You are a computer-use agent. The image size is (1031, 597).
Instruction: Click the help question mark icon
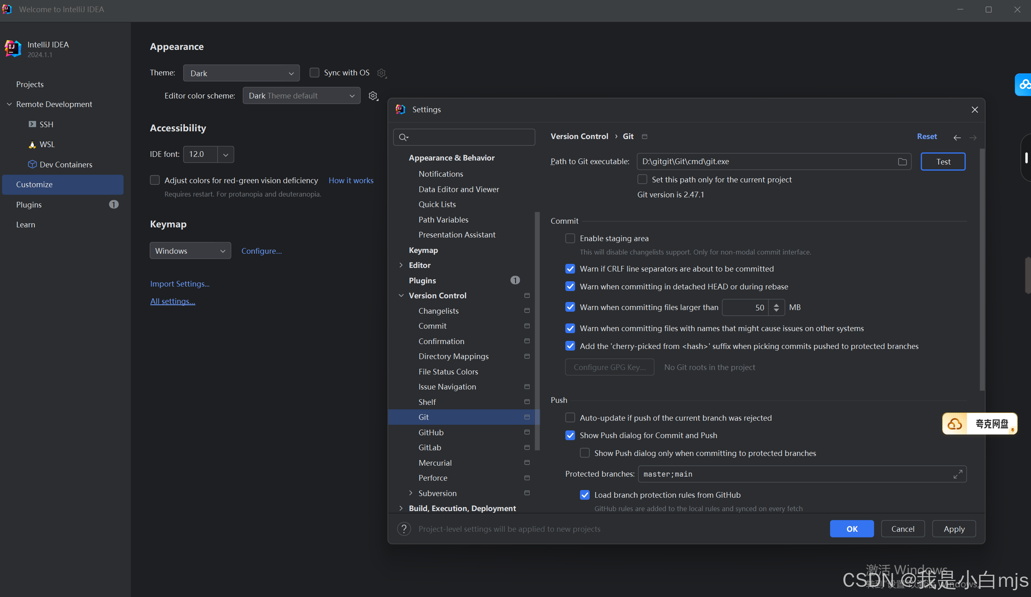point(404,529)
